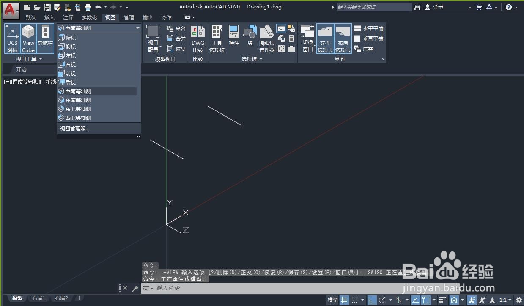Click the QuickCalc calculator icon

coord(291,39)
